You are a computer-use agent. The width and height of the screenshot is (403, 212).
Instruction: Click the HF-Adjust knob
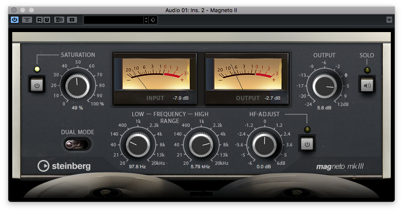point(264,144)
